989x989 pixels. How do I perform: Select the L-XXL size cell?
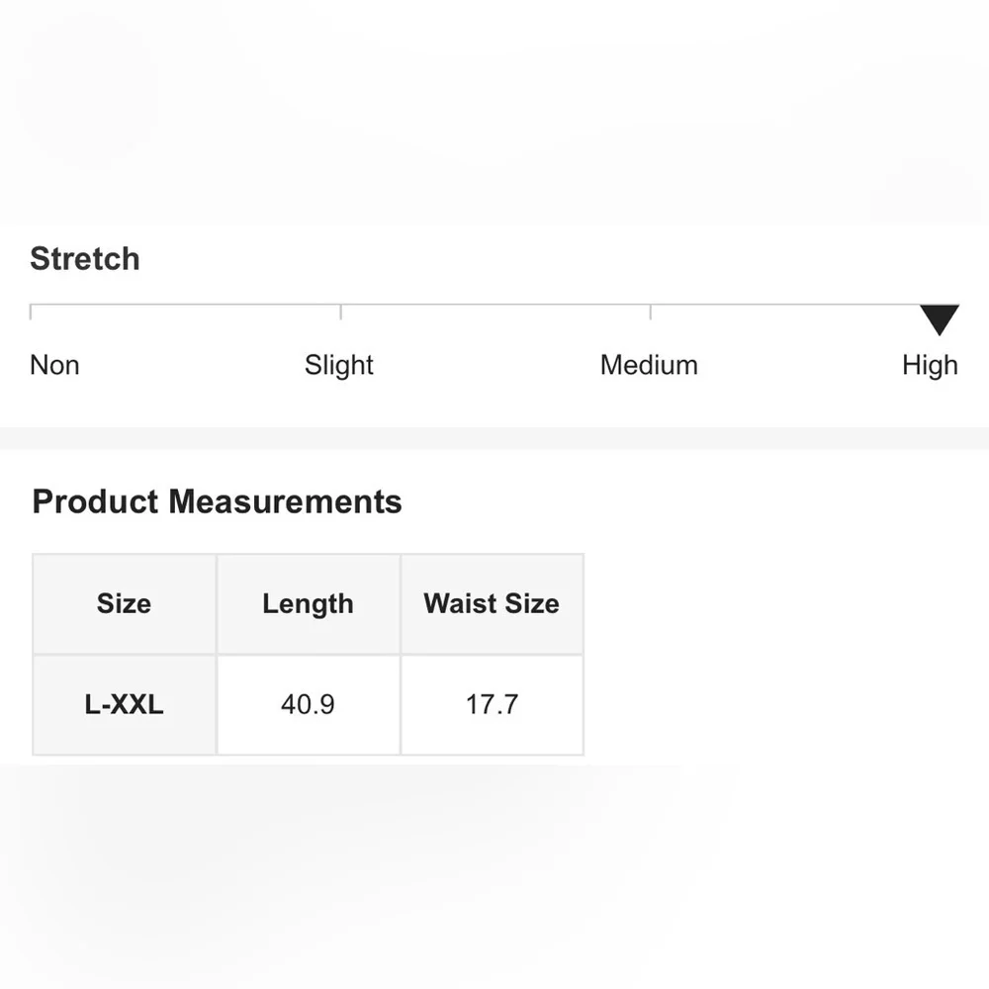coord(124,704)
